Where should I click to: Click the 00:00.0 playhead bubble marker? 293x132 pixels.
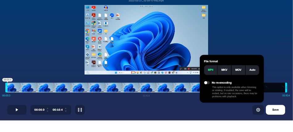click(x=7, y=80)
